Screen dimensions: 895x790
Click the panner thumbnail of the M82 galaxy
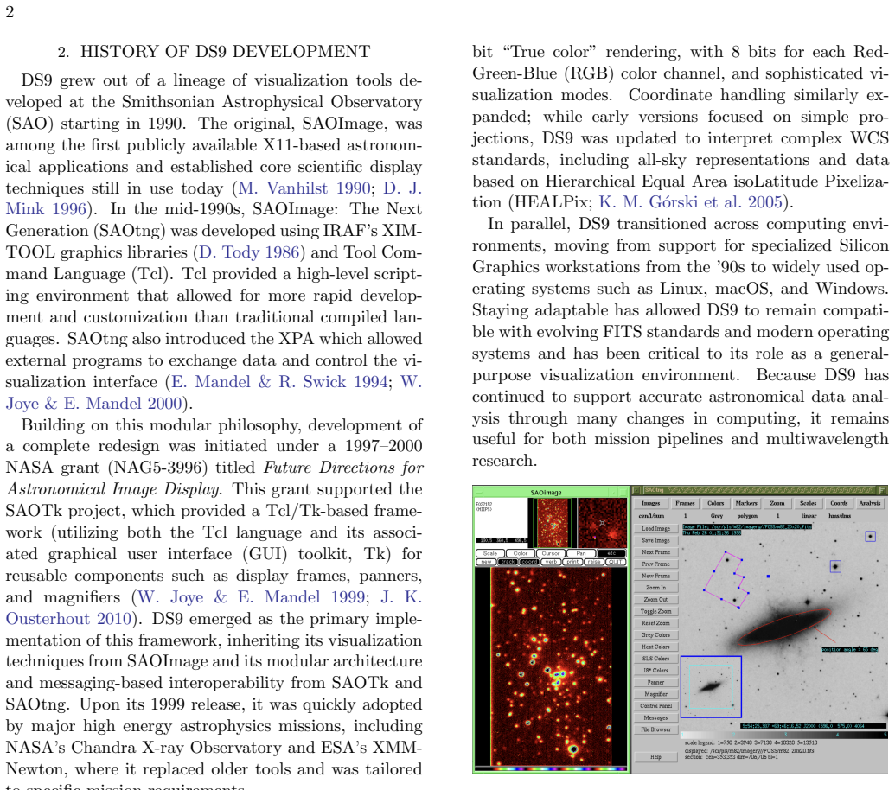click(711, 687)
